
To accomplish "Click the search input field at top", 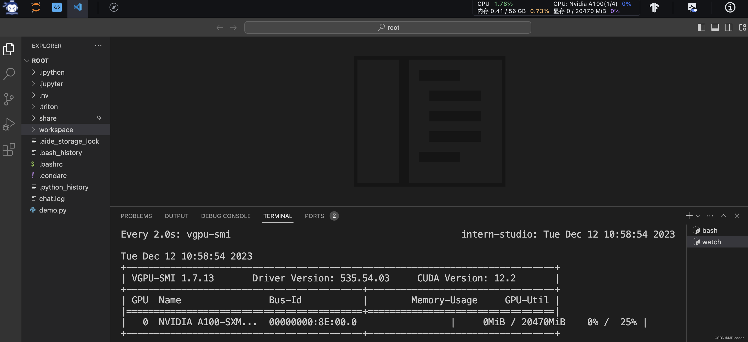I will pos(387,27).
